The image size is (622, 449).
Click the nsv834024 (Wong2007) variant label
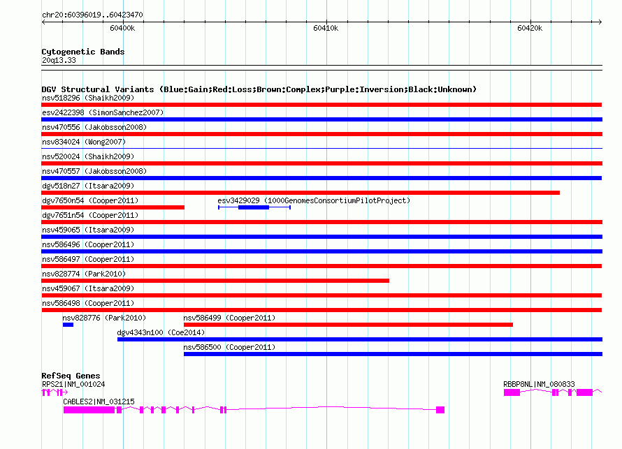(84, 142)
